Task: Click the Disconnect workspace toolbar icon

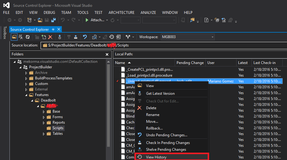Action: 21,37
